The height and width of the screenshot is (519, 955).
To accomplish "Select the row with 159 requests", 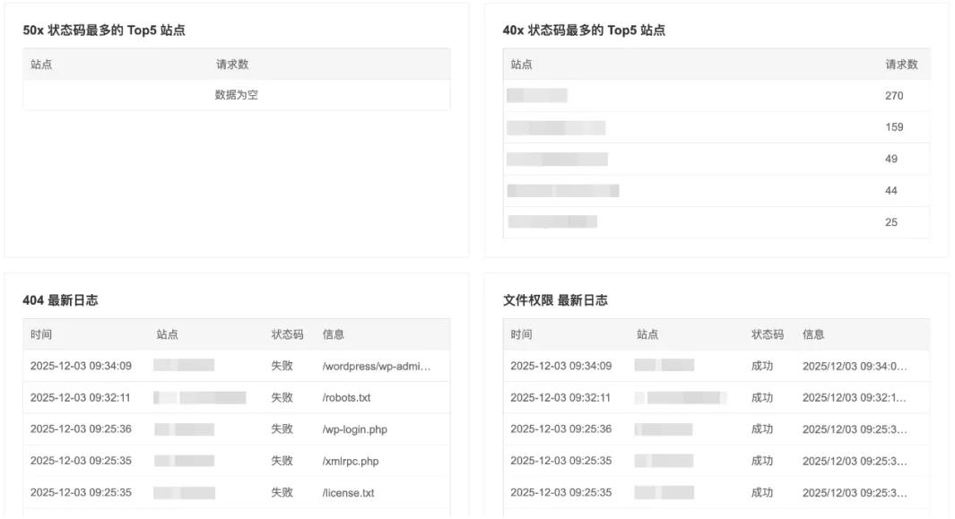I will [x=893, y=127].
